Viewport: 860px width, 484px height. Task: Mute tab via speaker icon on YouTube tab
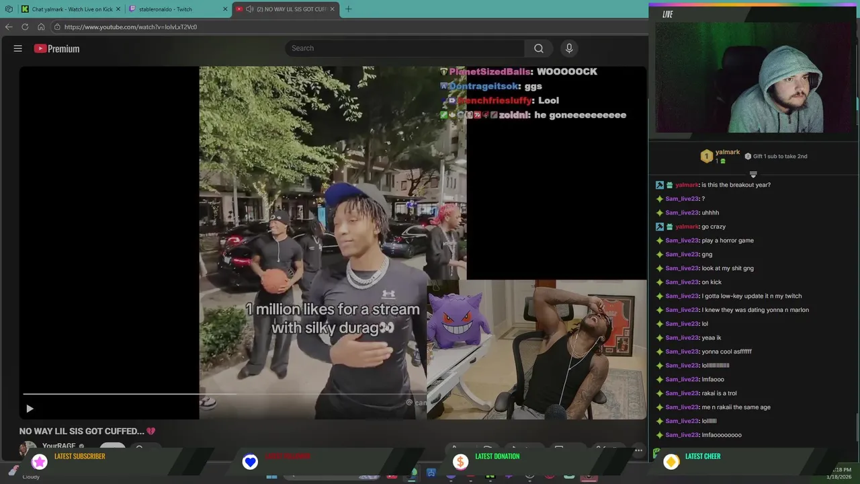point(249,9)
